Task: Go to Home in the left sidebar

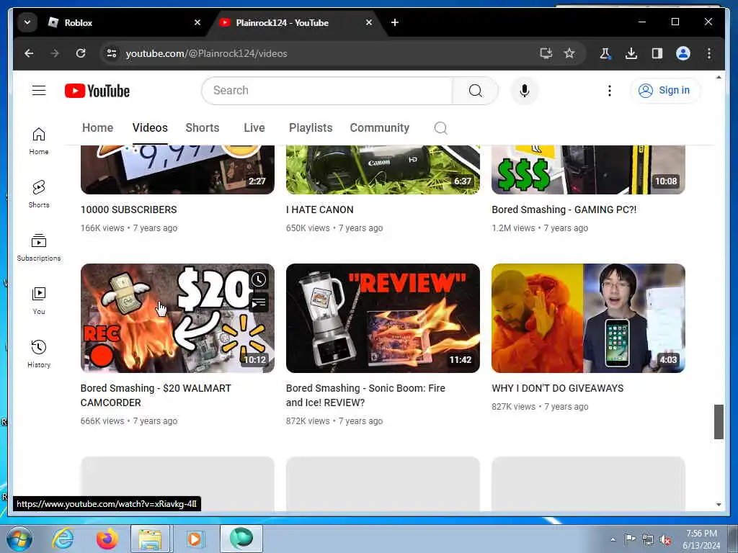Action: (39, 141)
